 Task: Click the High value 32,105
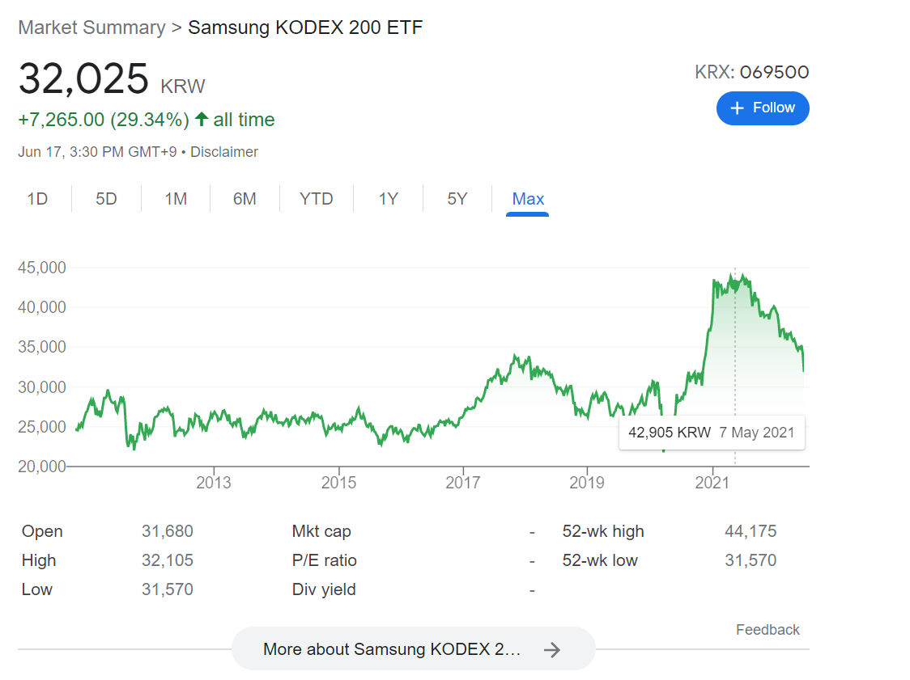[x=167, y=560]
